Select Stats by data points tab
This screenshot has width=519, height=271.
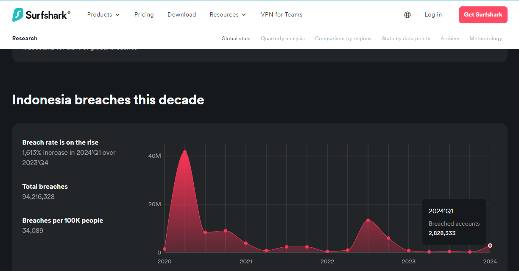(x=406, y=39)
